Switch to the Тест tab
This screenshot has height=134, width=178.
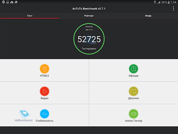coord(30,16)
